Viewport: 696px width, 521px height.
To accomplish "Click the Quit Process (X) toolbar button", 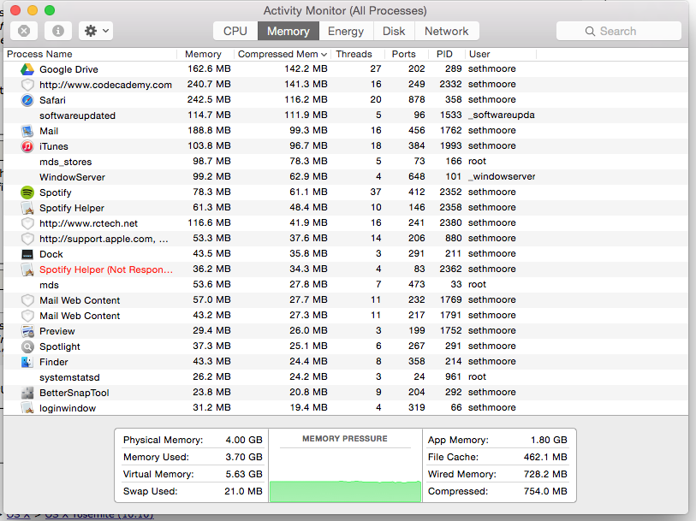I will (x=24, y=31).
